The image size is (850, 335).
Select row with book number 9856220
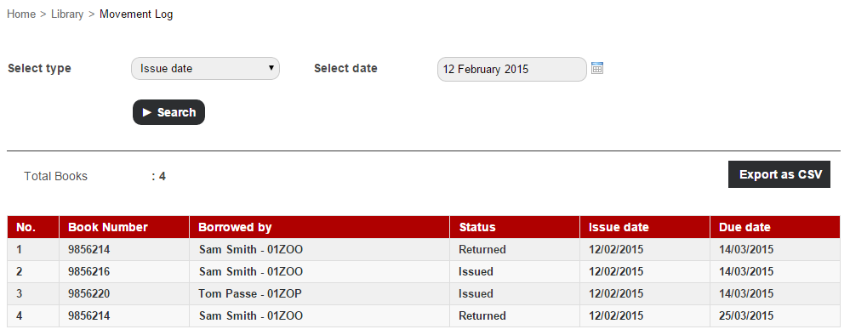coord(424,294)
